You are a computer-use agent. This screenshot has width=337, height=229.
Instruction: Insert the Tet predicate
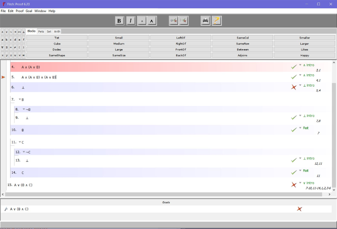57,38
